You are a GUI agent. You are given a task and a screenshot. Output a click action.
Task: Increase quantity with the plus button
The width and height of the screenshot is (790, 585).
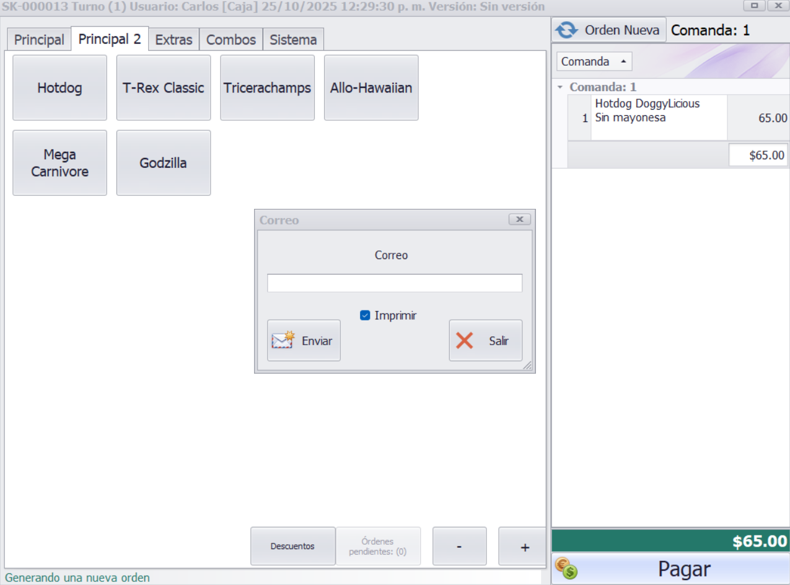(524, 547)
